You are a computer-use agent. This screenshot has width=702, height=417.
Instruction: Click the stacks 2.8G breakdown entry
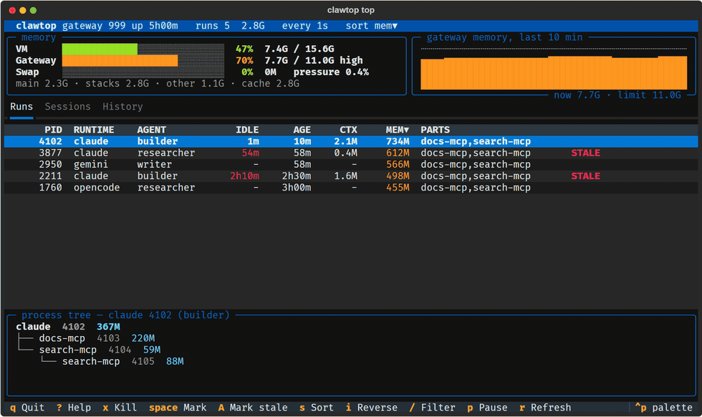click(117, 84)
